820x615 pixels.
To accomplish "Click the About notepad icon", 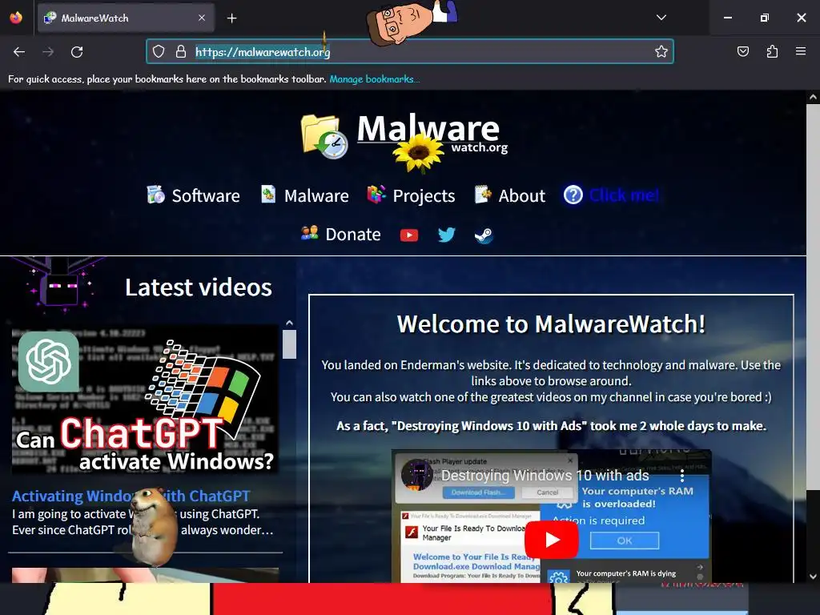I will (x=483, y=194).
